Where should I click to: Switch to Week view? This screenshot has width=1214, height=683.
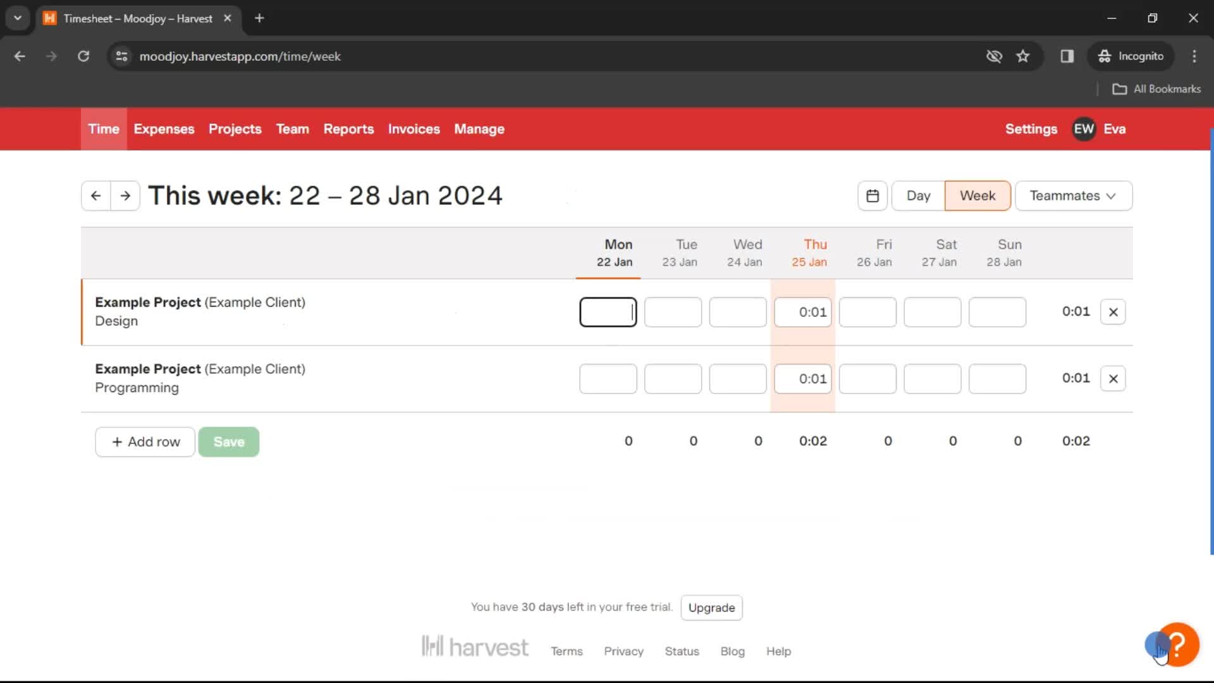pos(977,195)
